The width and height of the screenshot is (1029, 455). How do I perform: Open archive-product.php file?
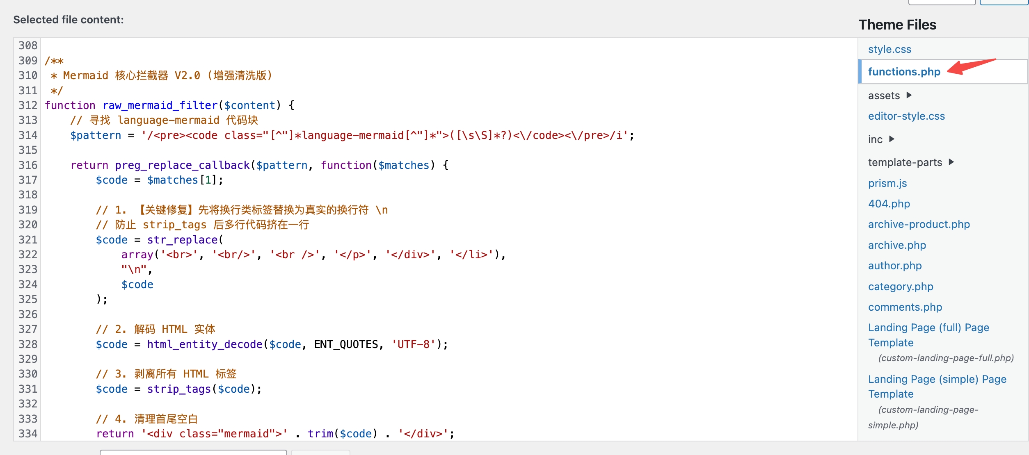919,224
